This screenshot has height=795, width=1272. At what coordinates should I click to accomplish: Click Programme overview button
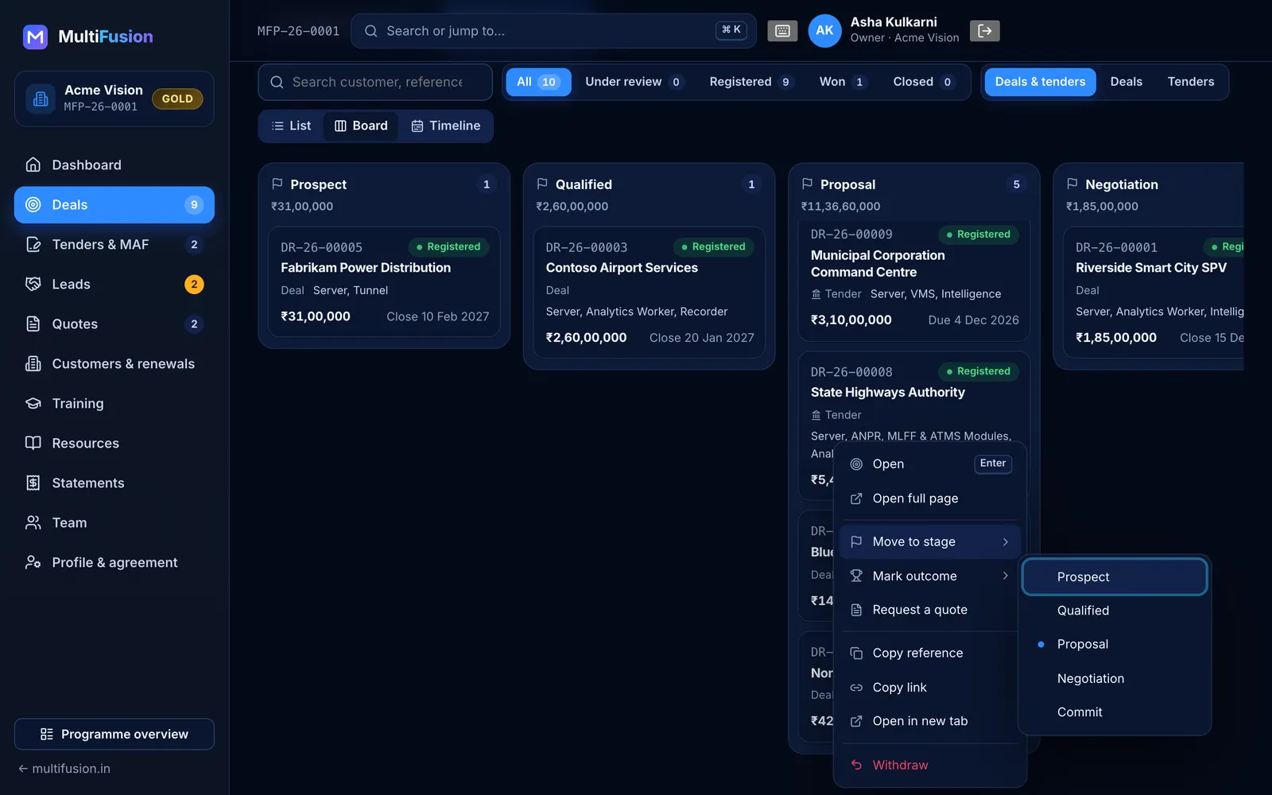point(114,734)
